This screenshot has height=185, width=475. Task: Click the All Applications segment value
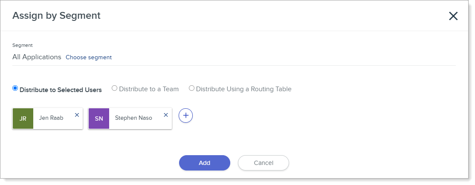37,57
